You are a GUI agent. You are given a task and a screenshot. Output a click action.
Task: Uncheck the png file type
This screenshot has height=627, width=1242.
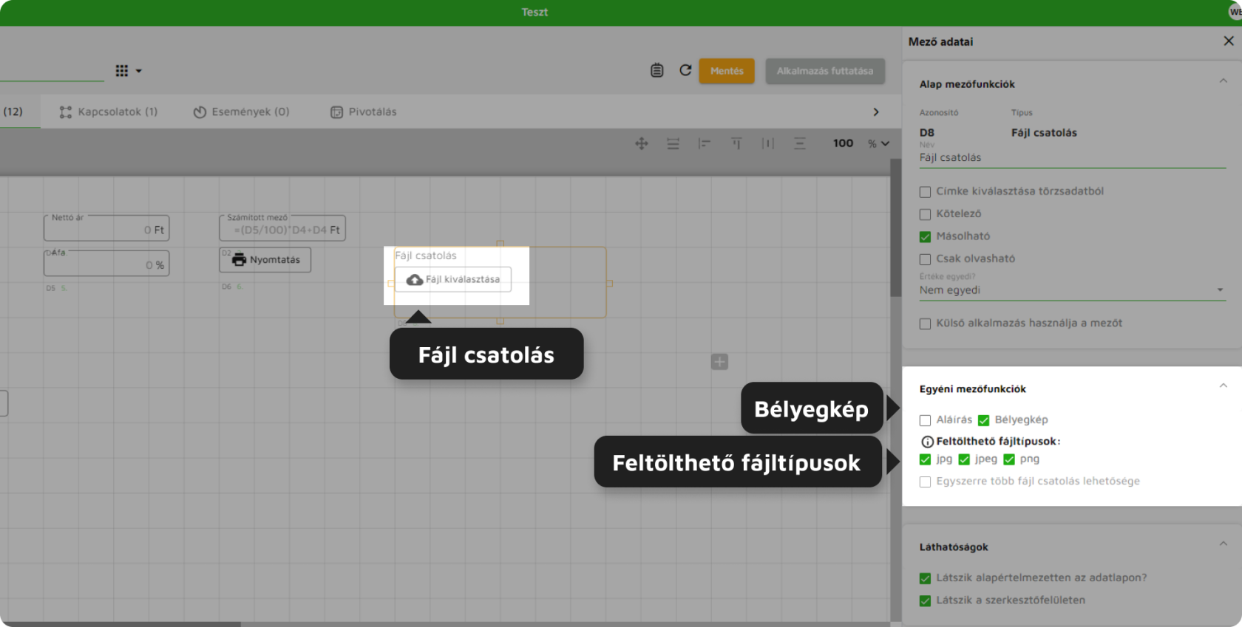point(1009,459)
